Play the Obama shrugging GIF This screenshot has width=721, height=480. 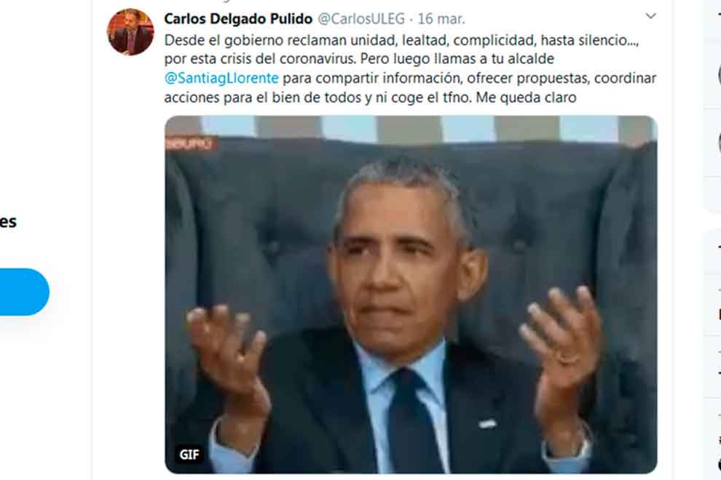(411, 295)
